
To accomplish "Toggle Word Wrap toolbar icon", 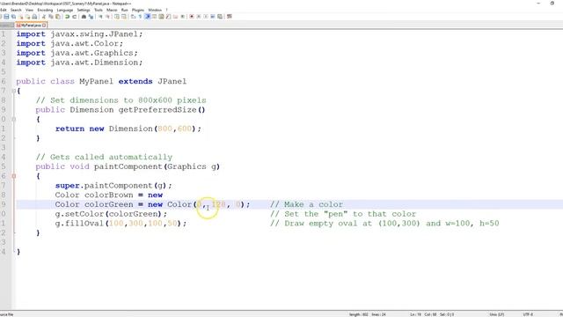I will click(132, 17).
